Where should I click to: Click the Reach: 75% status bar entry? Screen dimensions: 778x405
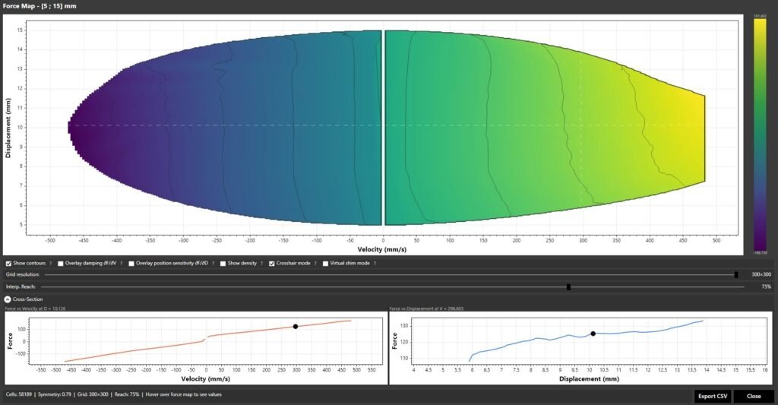tap(127, 394)
